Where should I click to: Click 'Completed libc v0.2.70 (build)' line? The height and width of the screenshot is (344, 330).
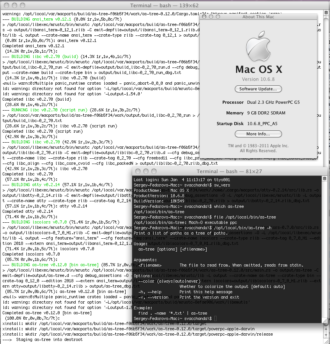tap(37, 100)
